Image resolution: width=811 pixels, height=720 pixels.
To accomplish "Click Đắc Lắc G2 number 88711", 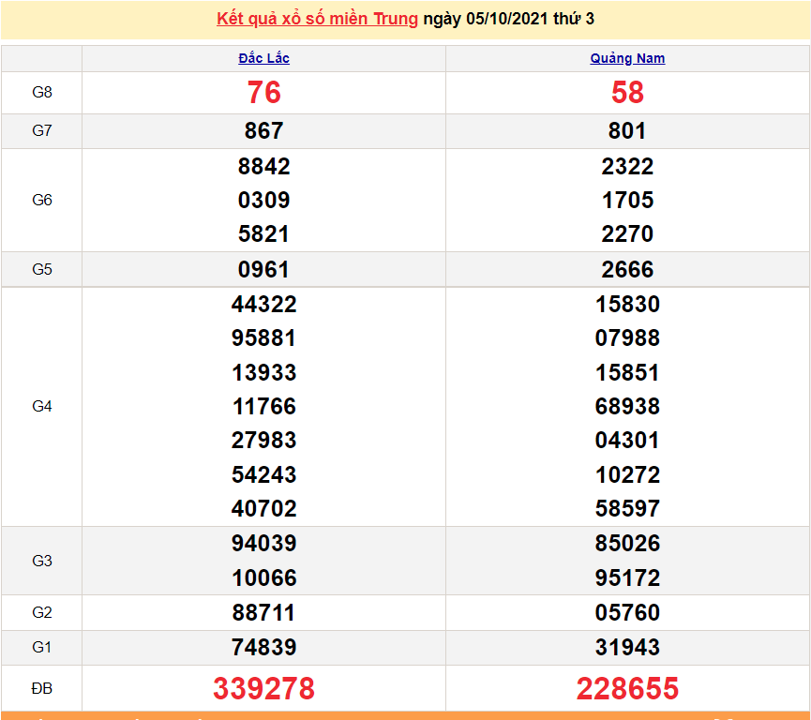I will click(x=264, y=612).
